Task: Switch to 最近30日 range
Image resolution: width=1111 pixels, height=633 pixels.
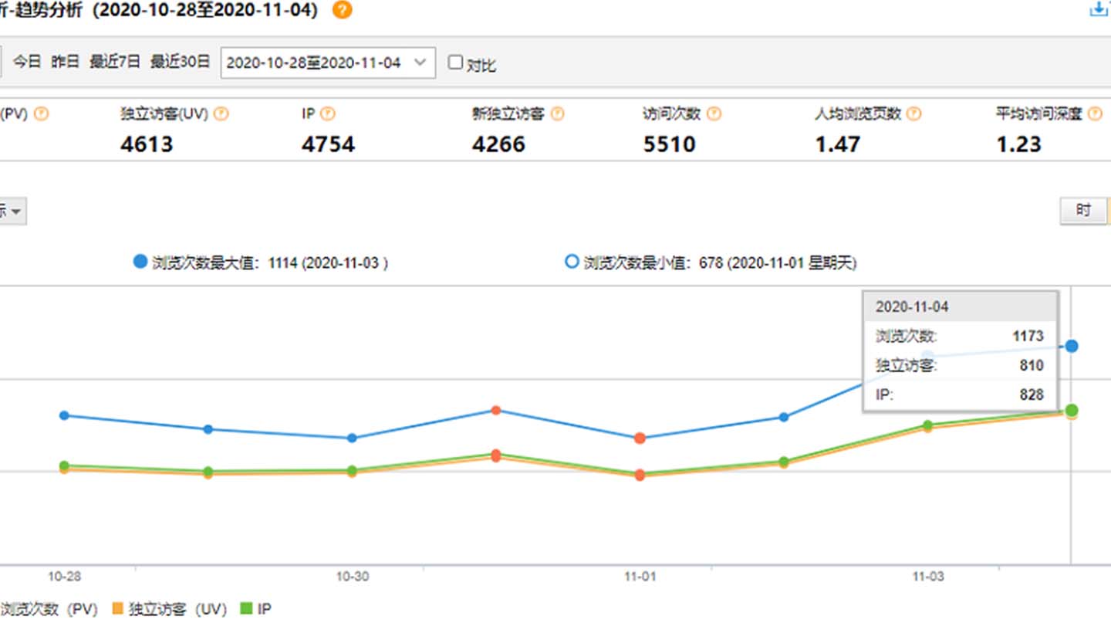Action: click(180, 62)
